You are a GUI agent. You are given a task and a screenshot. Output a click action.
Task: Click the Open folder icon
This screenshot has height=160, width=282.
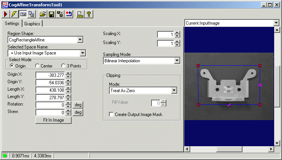(x=43, y=14)
